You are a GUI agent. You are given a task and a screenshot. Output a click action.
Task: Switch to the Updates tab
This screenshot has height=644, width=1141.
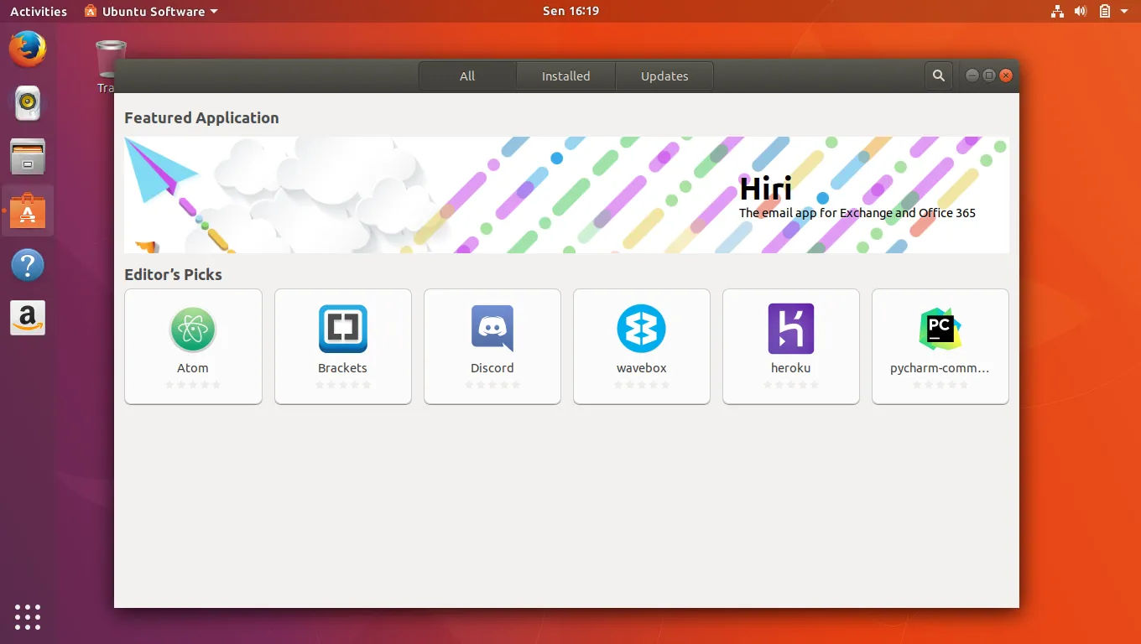tap(664, 75)
